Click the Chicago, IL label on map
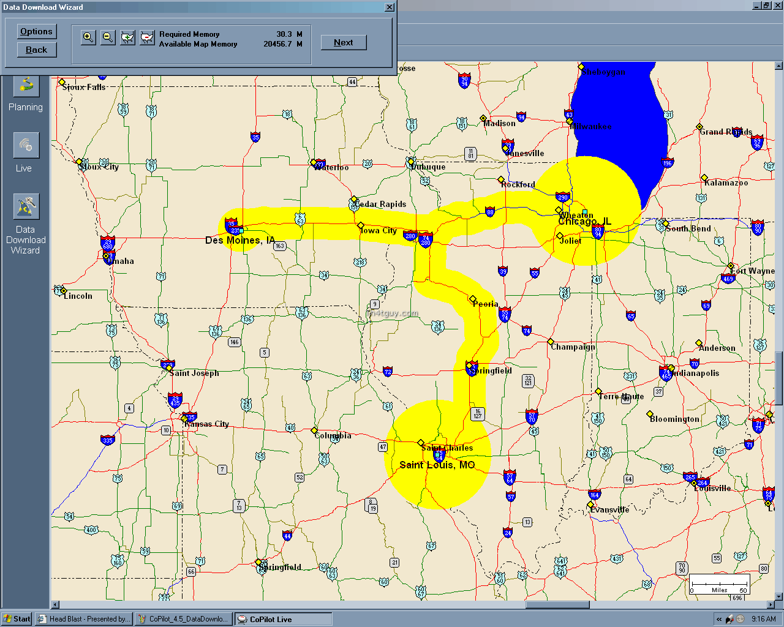The height and width of the screenshot is (627, 784). (584, 222)
